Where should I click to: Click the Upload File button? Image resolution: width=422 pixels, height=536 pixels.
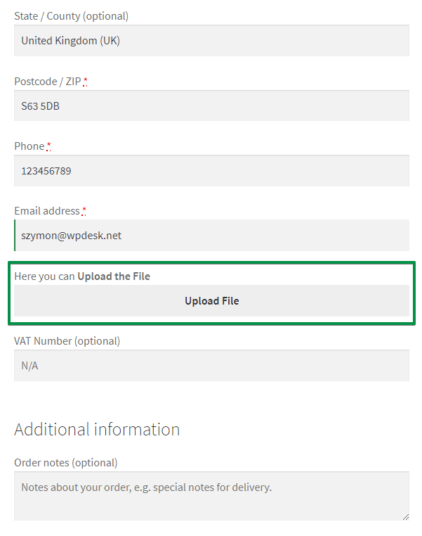[x=211, y=301]
